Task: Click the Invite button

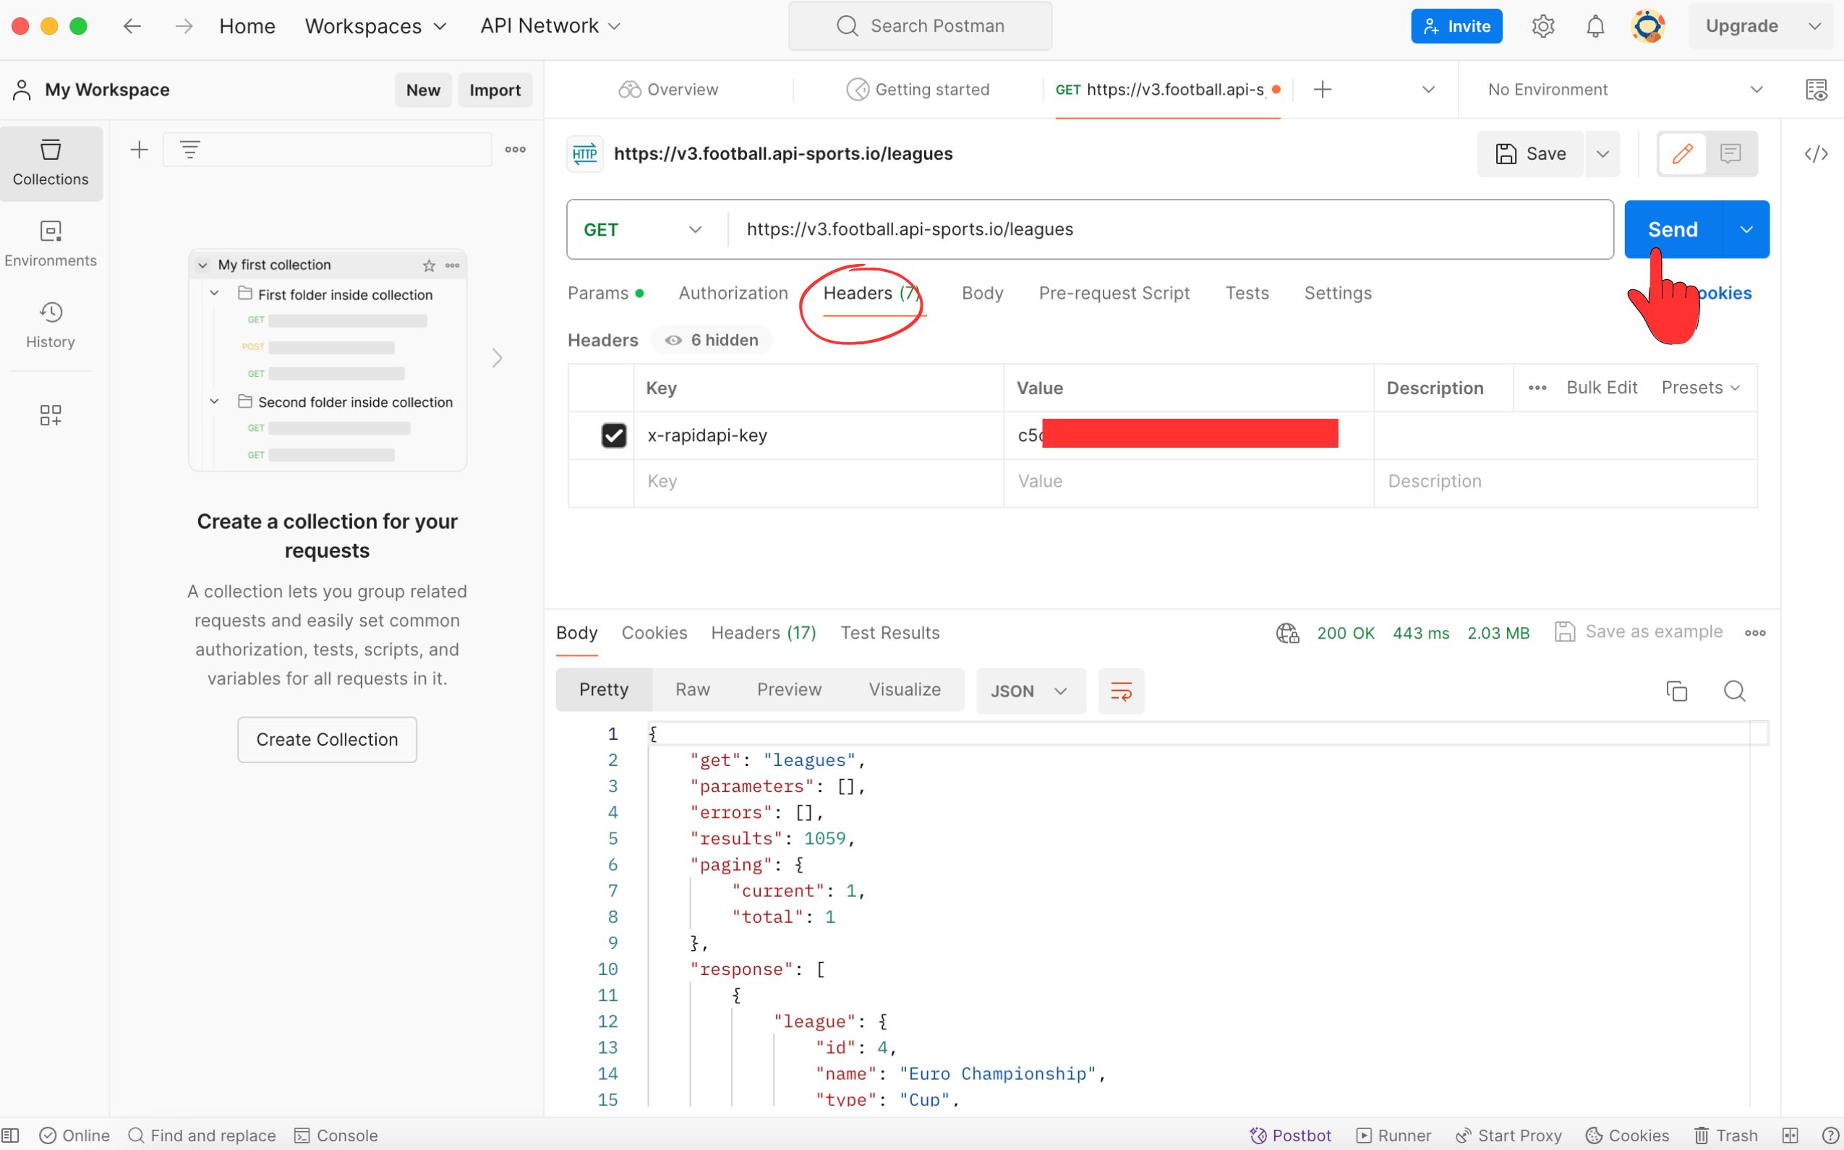Action: 1457,26
